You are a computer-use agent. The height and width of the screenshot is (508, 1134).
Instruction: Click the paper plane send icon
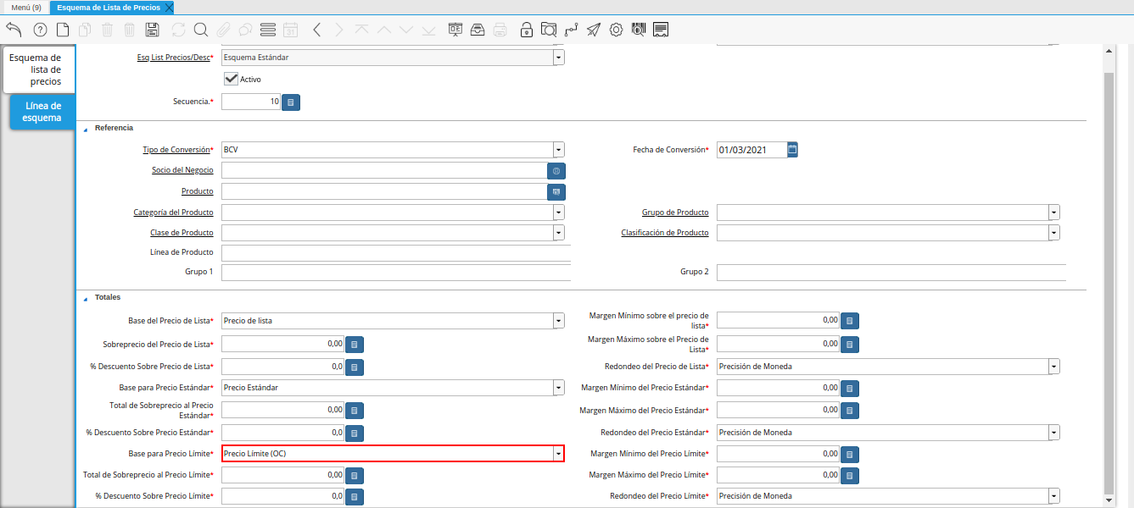(x=594, y=30)
